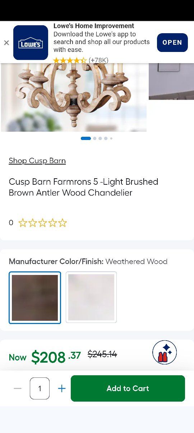The height and width of the screenshot is (433, 194).
Task: Jump to third image carousel dot
Action: coord(100,138)
